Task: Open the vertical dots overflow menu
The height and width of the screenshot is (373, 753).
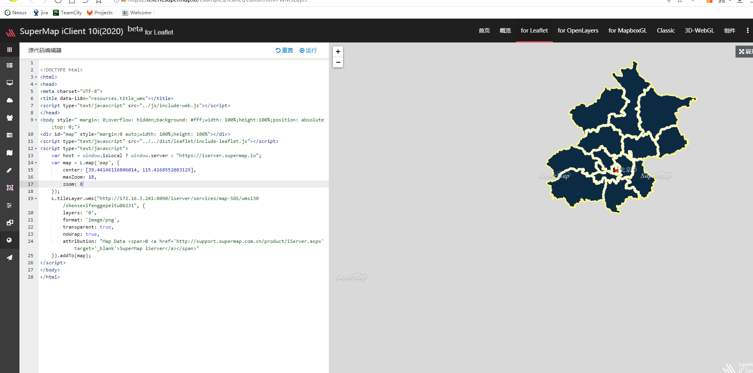Action: click(747, 31)
